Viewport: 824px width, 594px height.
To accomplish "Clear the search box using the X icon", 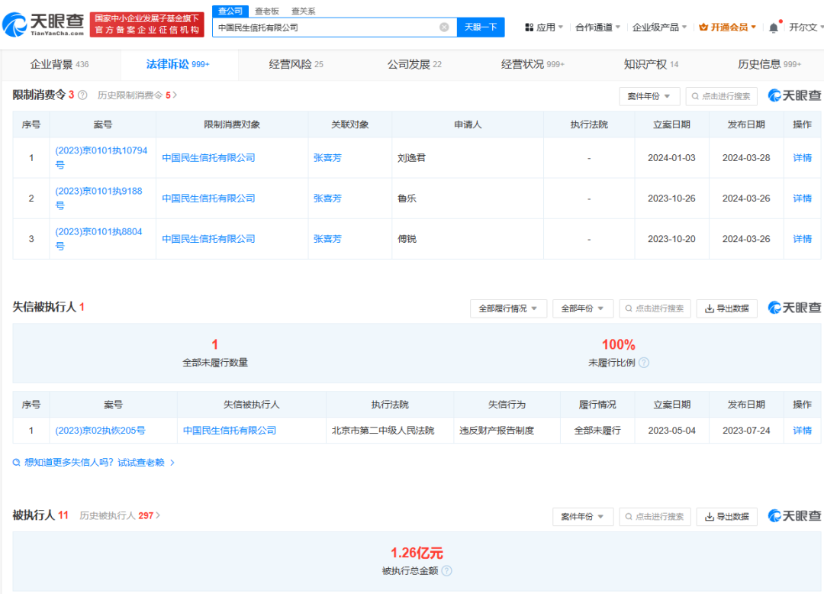I will pos(444,27).
